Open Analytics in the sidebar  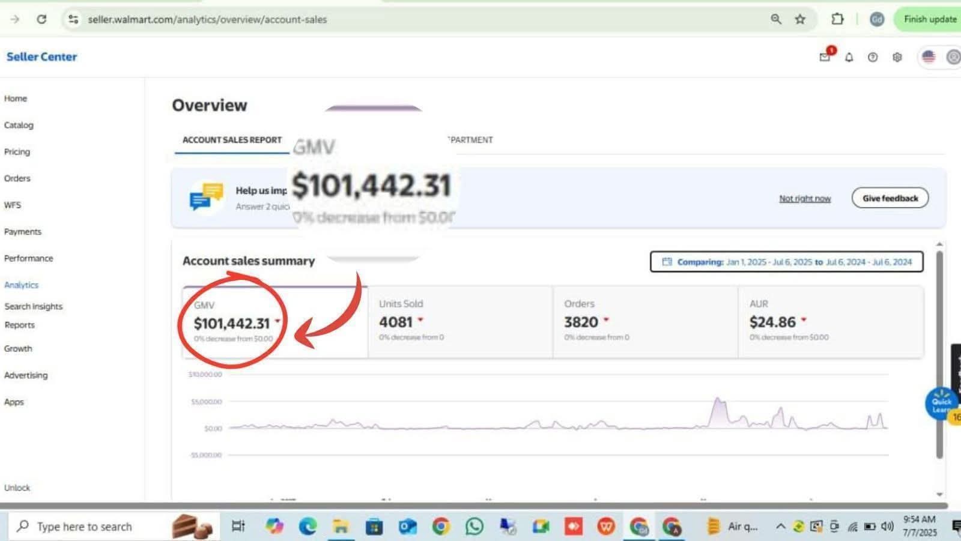coord(21,285)
